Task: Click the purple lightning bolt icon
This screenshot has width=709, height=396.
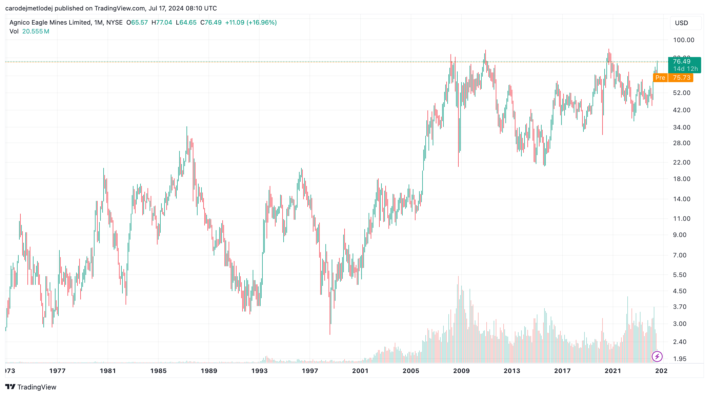Action: (x=657, y=357)
